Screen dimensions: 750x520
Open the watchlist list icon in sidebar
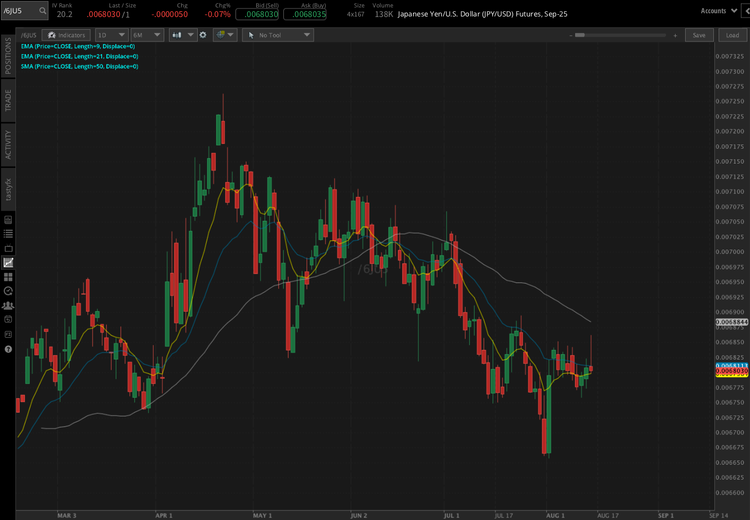click(8, 234)
